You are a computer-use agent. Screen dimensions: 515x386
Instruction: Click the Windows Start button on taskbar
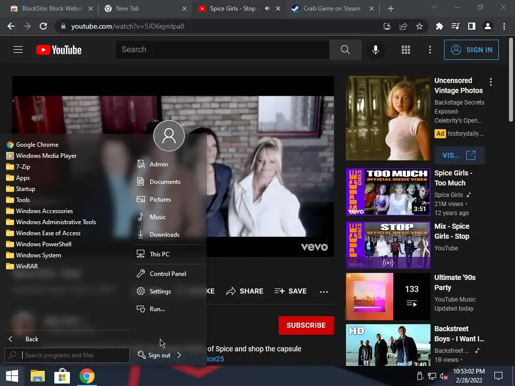click(12, 376)
